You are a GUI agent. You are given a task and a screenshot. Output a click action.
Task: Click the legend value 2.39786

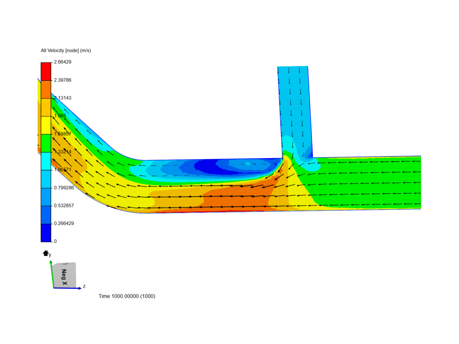click(x=62, y=80)
